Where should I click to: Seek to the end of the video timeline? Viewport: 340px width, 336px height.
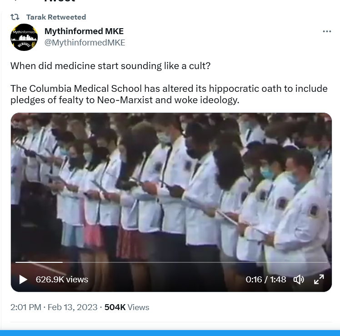pyautogui.click(x=326, y=262)
